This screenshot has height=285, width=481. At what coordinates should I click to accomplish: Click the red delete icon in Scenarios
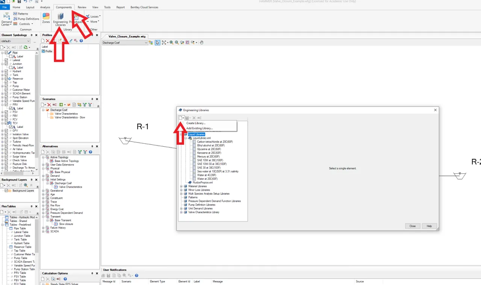point(49,105)
